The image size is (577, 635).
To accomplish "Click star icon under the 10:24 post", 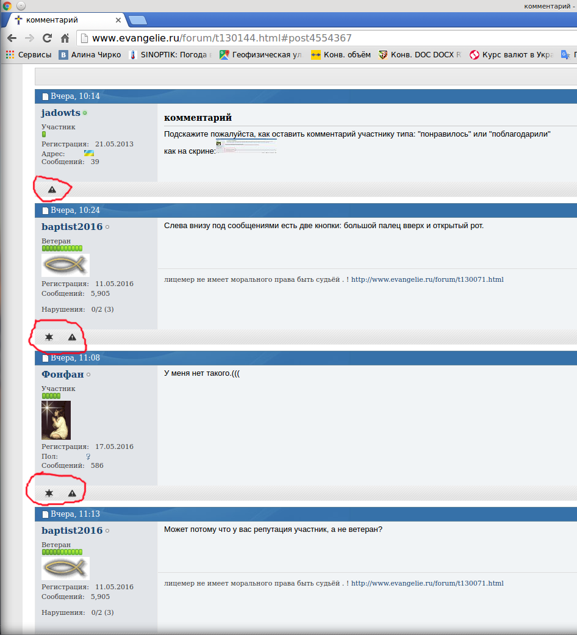I will pos(49,337).
